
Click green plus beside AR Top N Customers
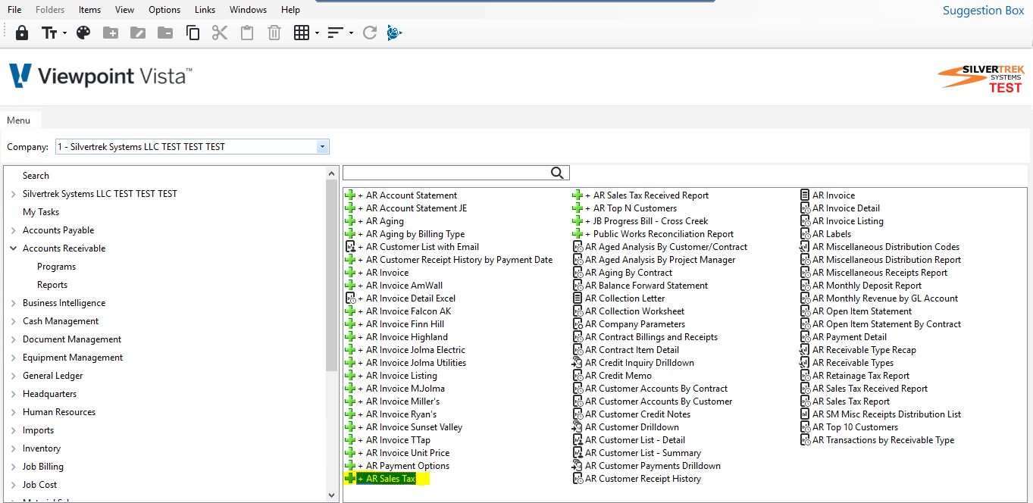pyautogui.click(x=578, y=208)
